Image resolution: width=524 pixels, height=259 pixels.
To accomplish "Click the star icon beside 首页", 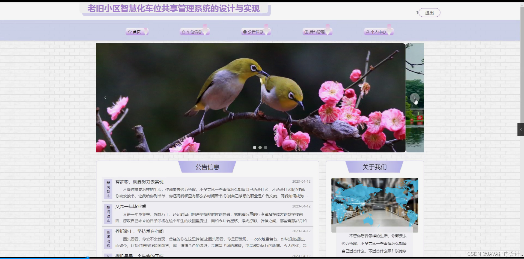I will [130, 32].
